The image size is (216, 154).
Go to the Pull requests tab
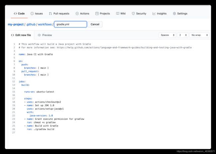coord(59,14)
